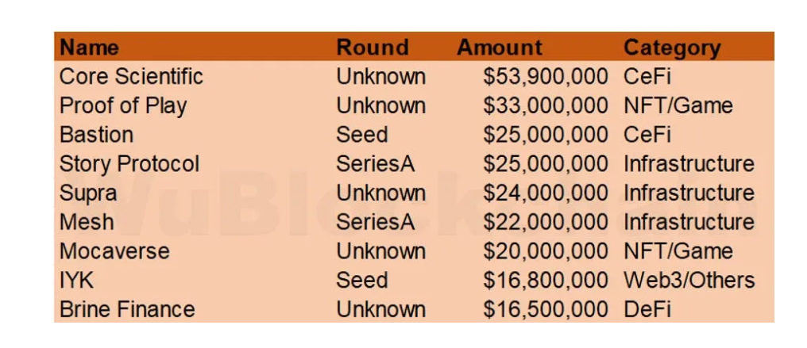This screenshot has height=348, width=807.
Task: Click the Mocaverse name cell
Action: tap(114, 251)
